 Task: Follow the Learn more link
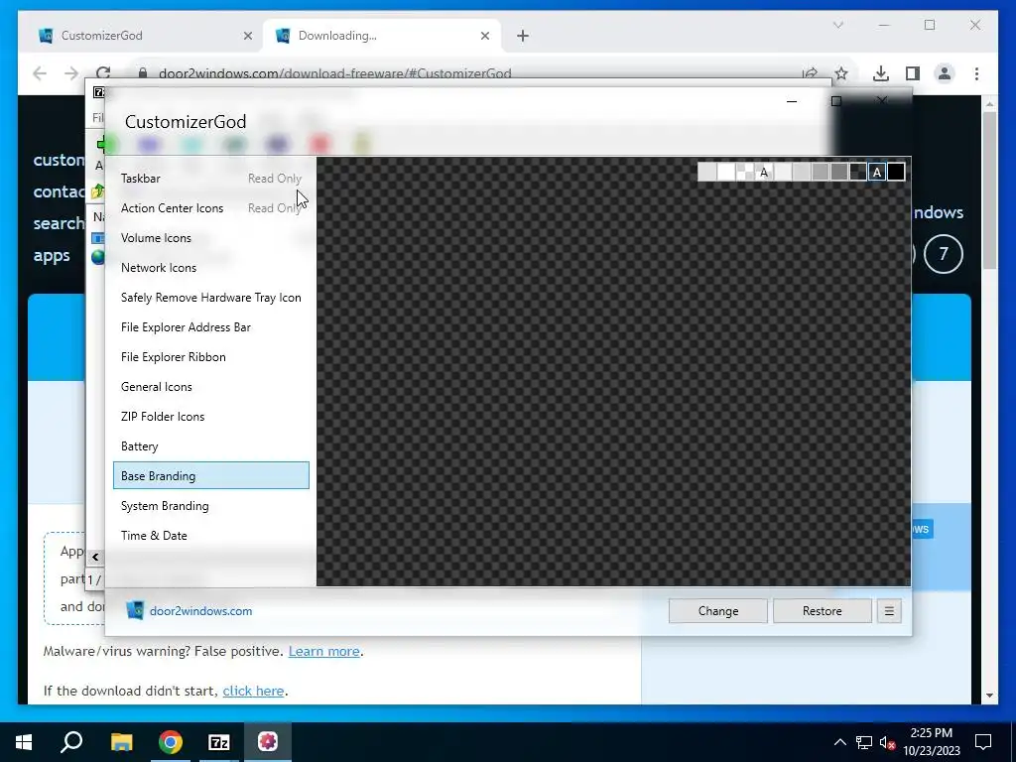click(324, 651)
